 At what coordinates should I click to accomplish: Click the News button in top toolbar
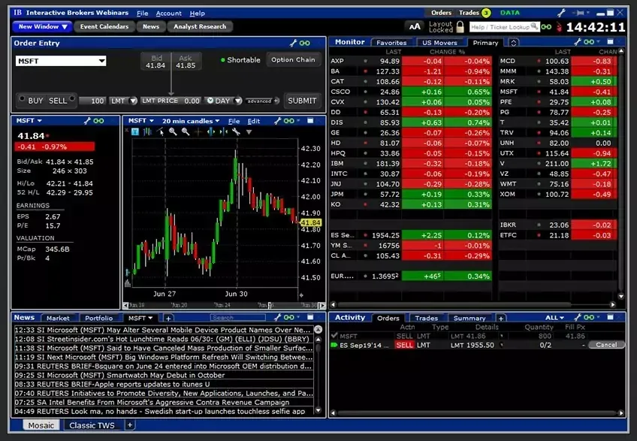click(151, 27)
